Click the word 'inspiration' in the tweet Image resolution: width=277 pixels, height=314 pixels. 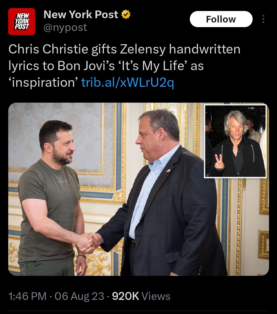tap(43, 82)
